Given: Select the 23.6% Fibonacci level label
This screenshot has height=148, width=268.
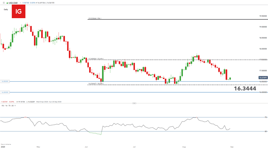Looking at the screenshot, I should (x=96, y=59).
